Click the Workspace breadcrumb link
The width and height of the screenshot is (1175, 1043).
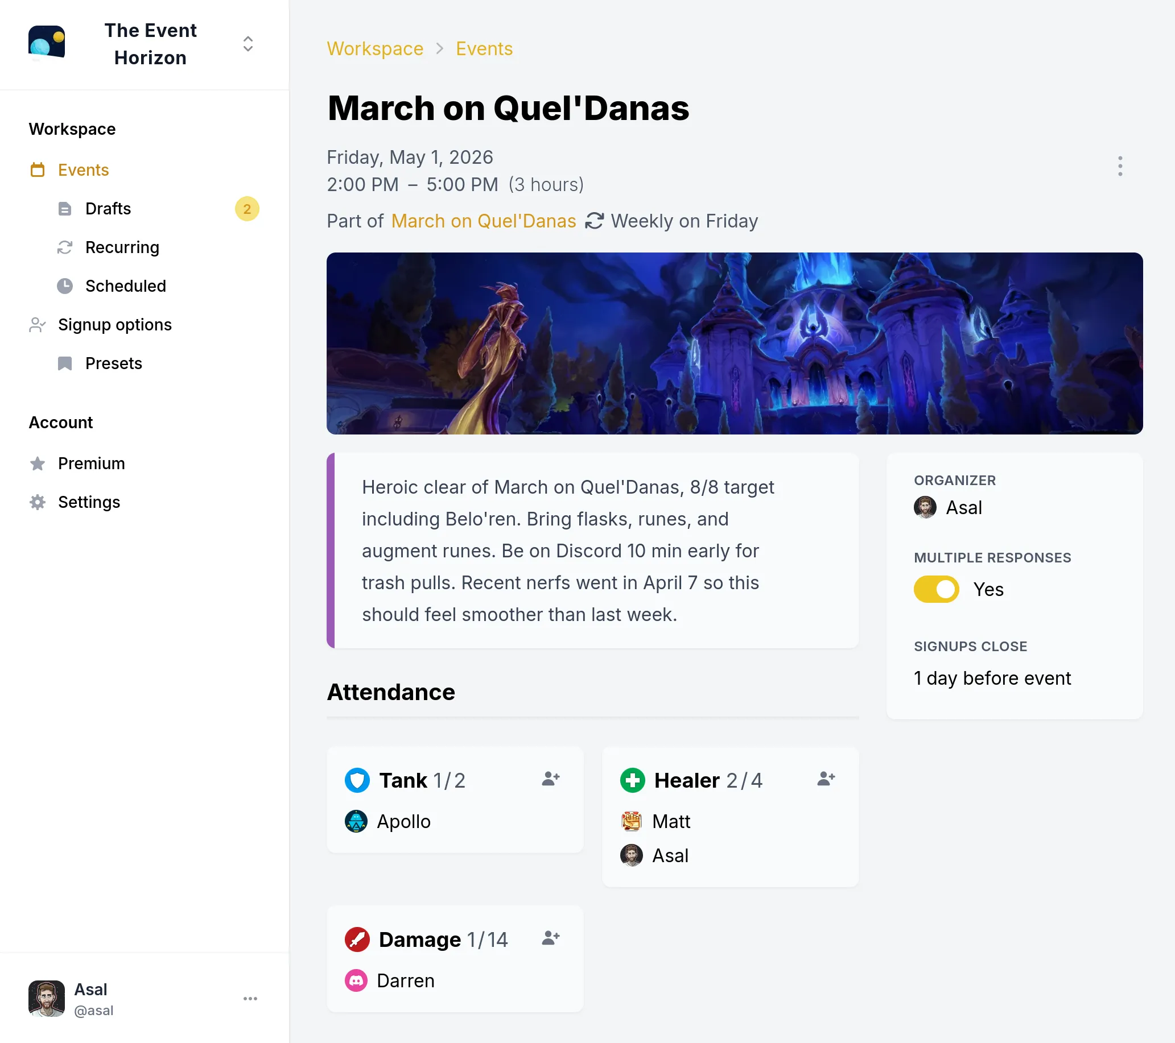[x=375, y=49]
